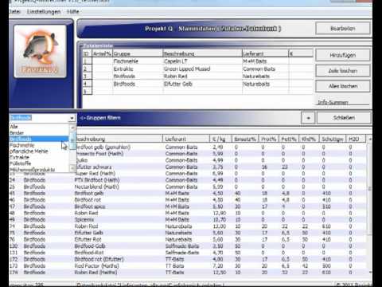Click the 12,90 price cell in row 48

pyautogui.click(x=220, y=213)
